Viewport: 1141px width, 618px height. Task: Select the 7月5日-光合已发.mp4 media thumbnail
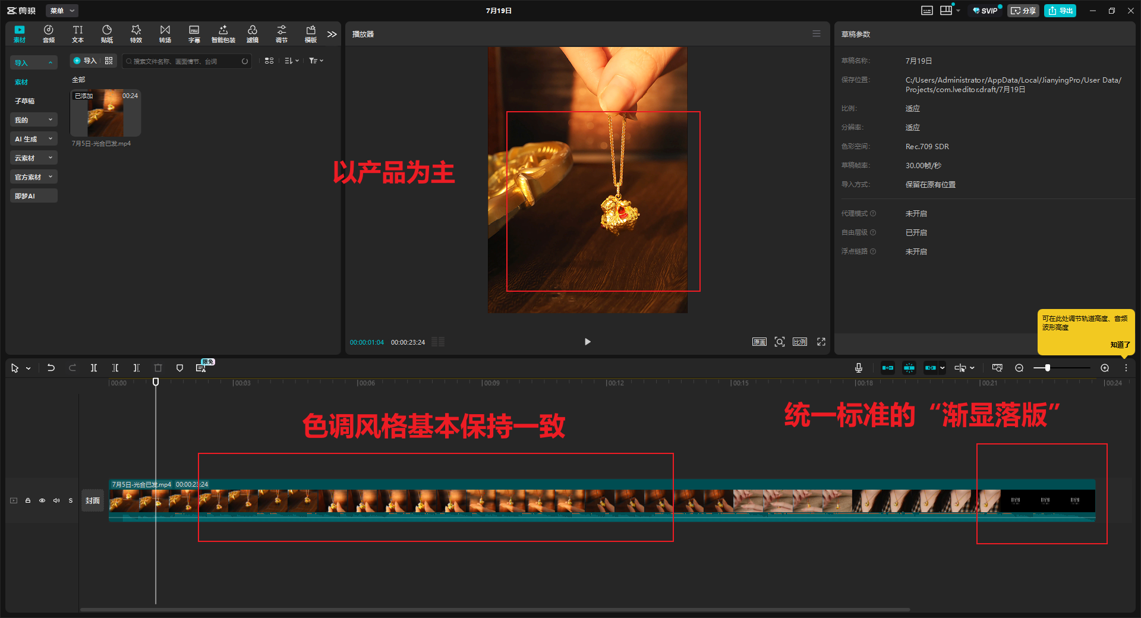coord(106,113)
